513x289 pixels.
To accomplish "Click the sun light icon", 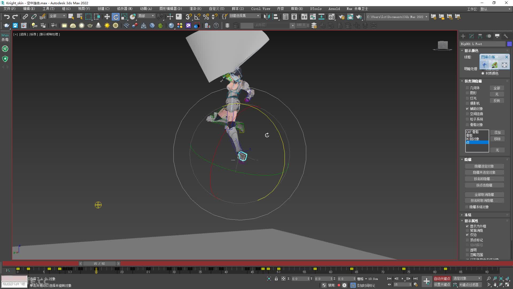I will click(107, 25).
